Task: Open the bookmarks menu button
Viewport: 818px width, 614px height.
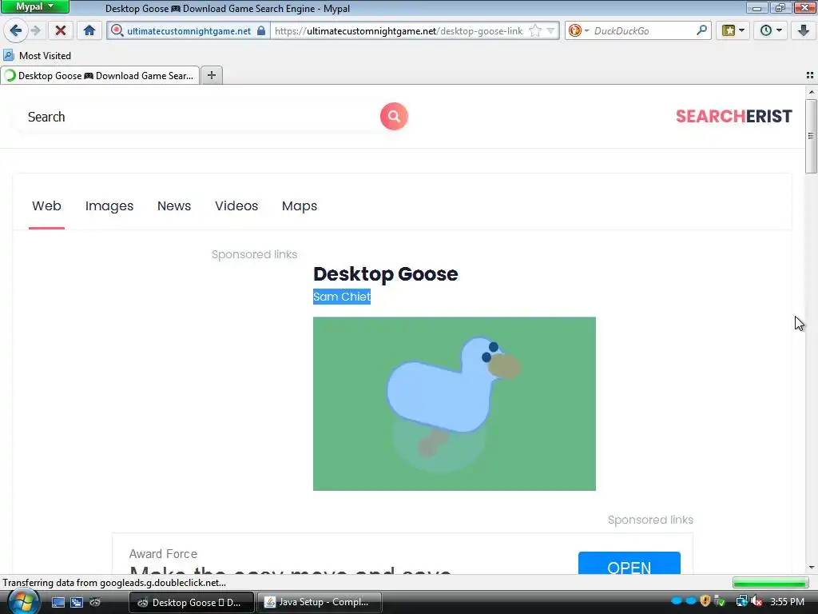Action: click(x=733, y=30)
